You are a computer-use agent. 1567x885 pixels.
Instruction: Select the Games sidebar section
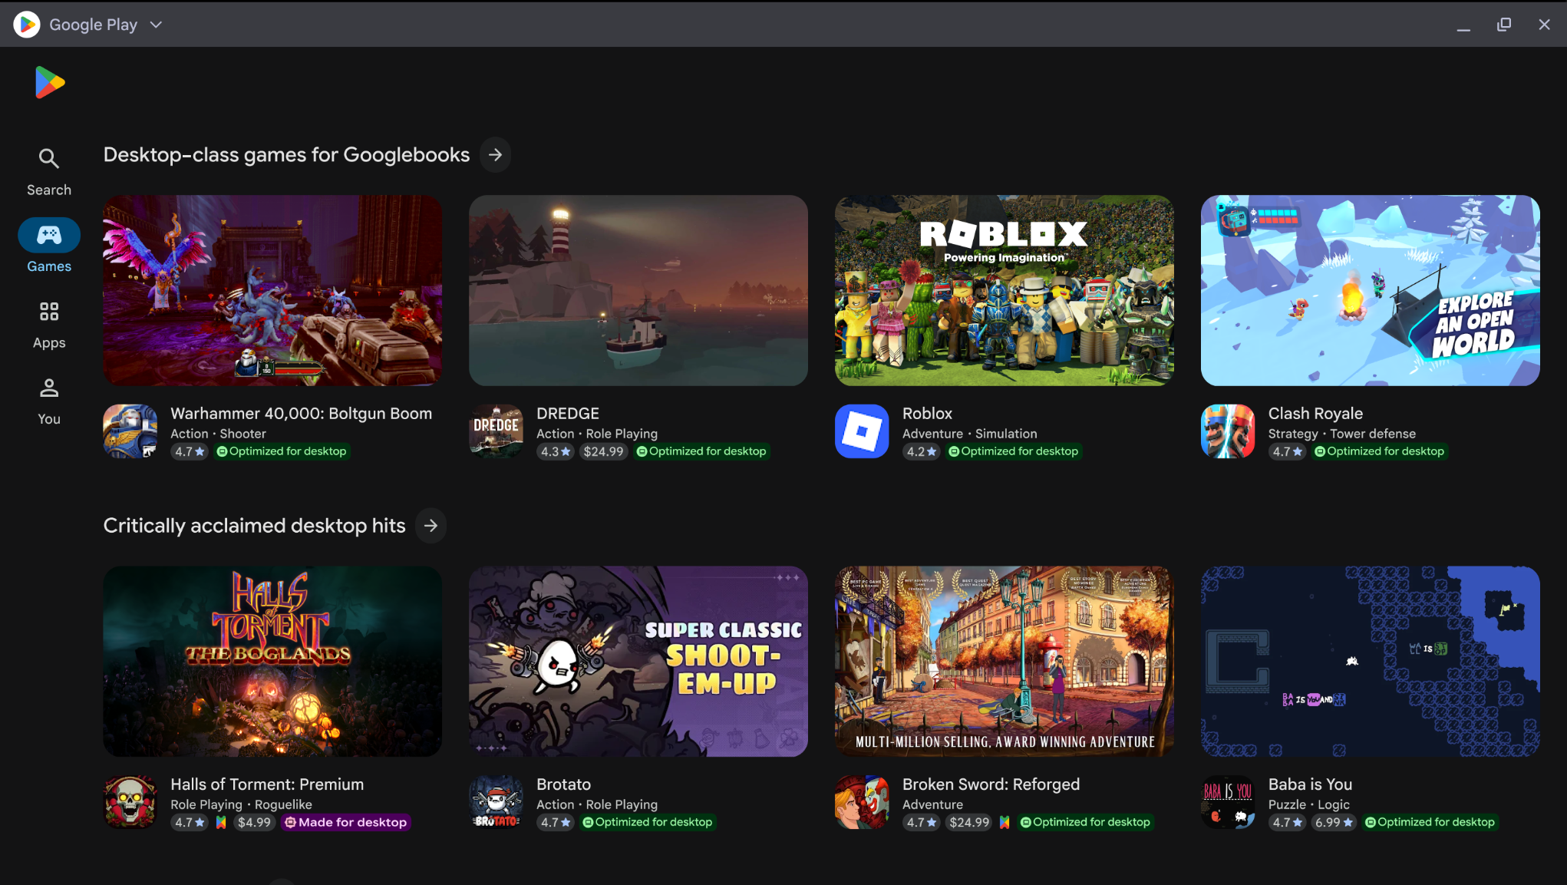[x=49, y=246]
